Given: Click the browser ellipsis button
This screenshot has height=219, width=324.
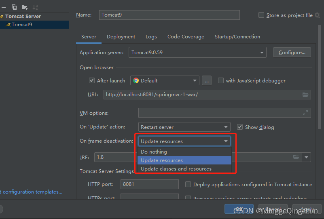Looking at the screenshot, I should (x=207, y=80).
